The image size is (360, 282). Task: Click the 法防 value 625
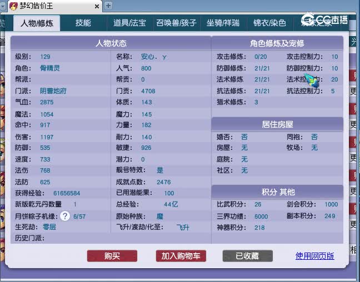[45, 182]
